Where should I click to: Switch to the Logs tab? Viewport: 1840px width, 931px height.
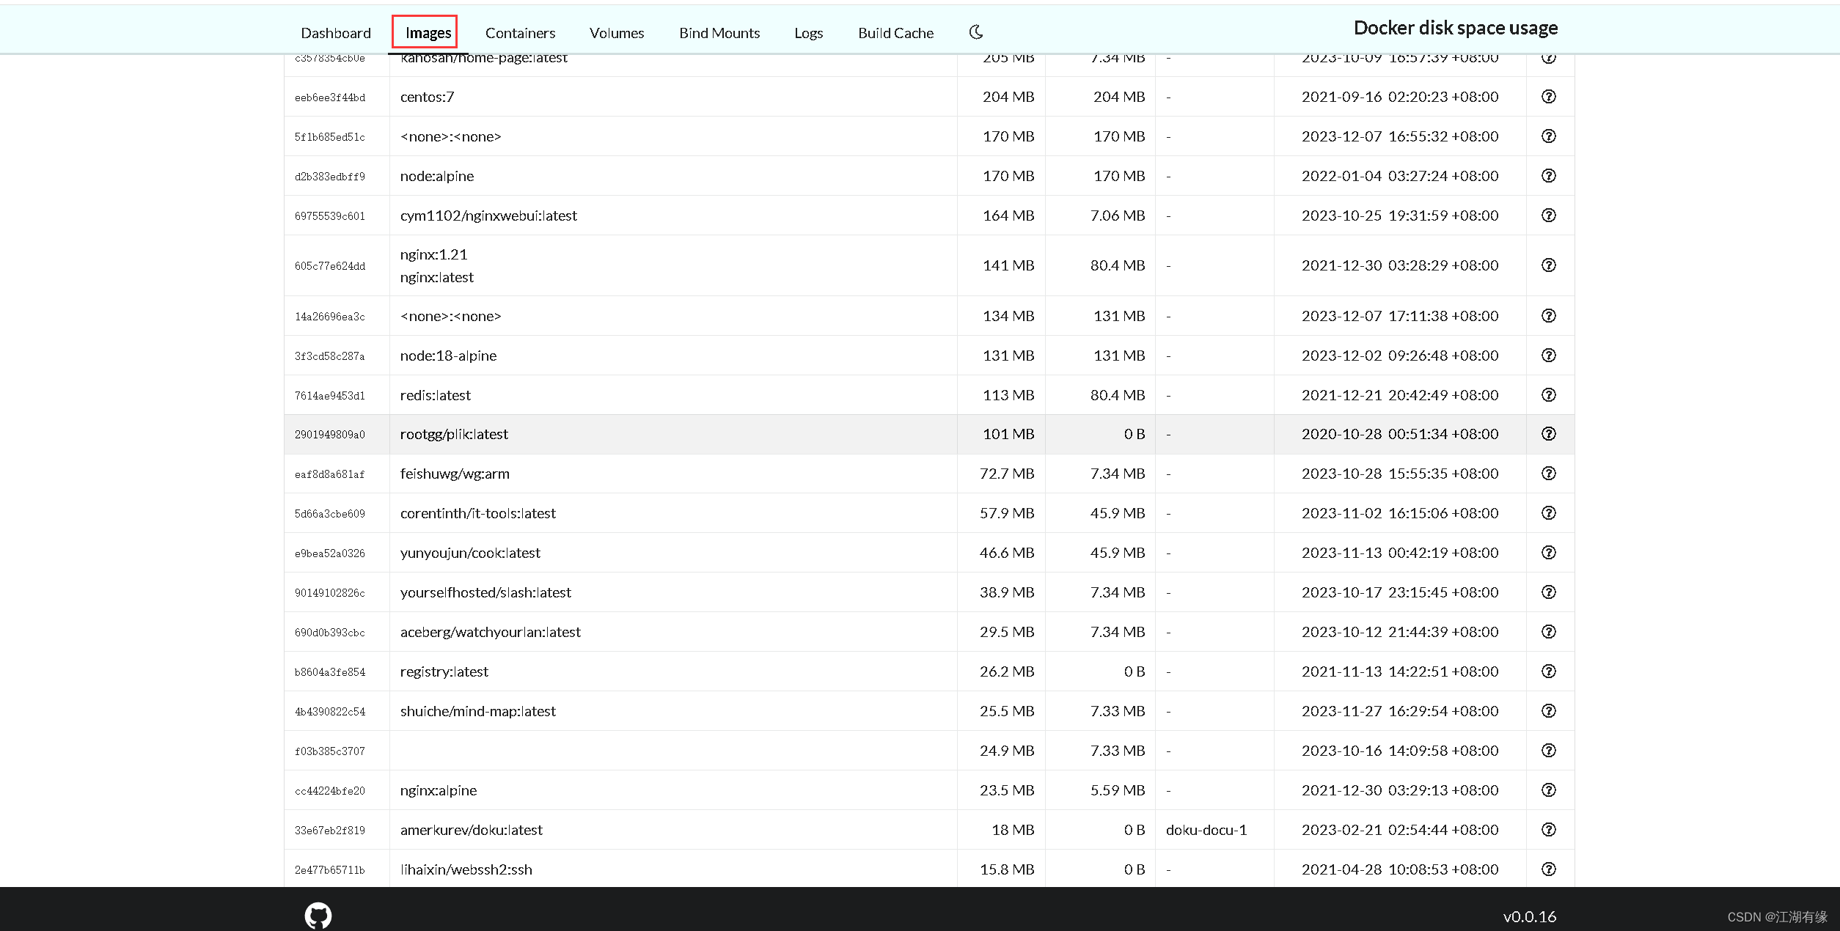[808, 33]
